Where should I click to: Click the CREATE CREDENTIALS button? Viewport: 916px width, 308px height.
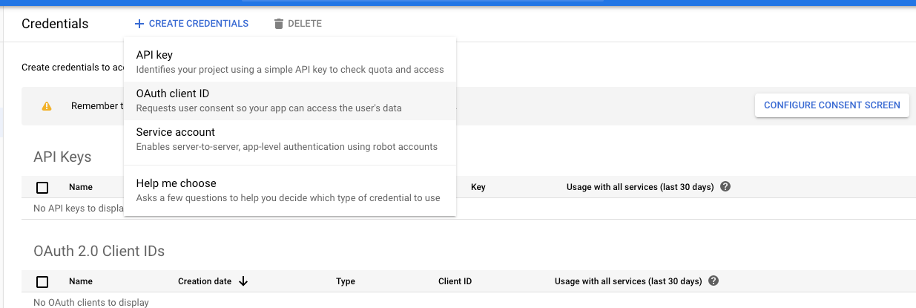[x=191, y=24]
